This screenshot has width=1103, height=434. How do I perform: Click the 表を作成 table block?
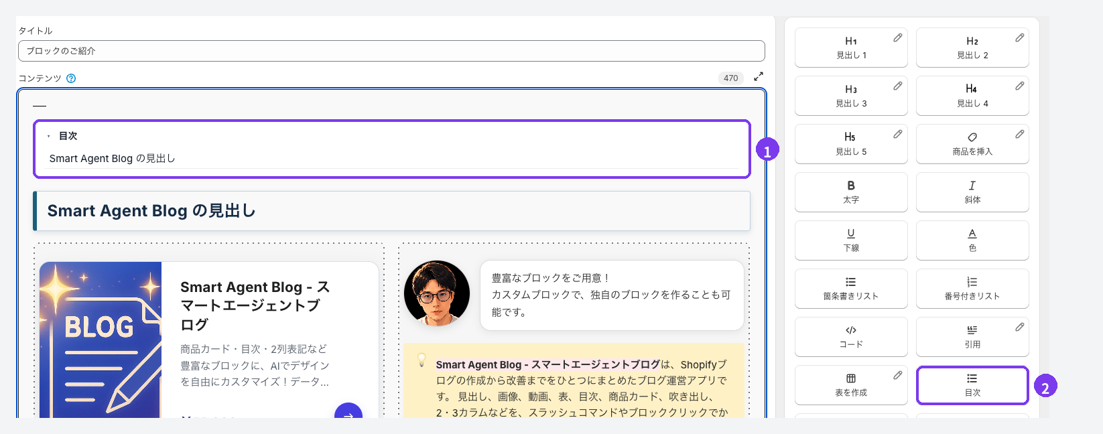[x=851, y=385]
